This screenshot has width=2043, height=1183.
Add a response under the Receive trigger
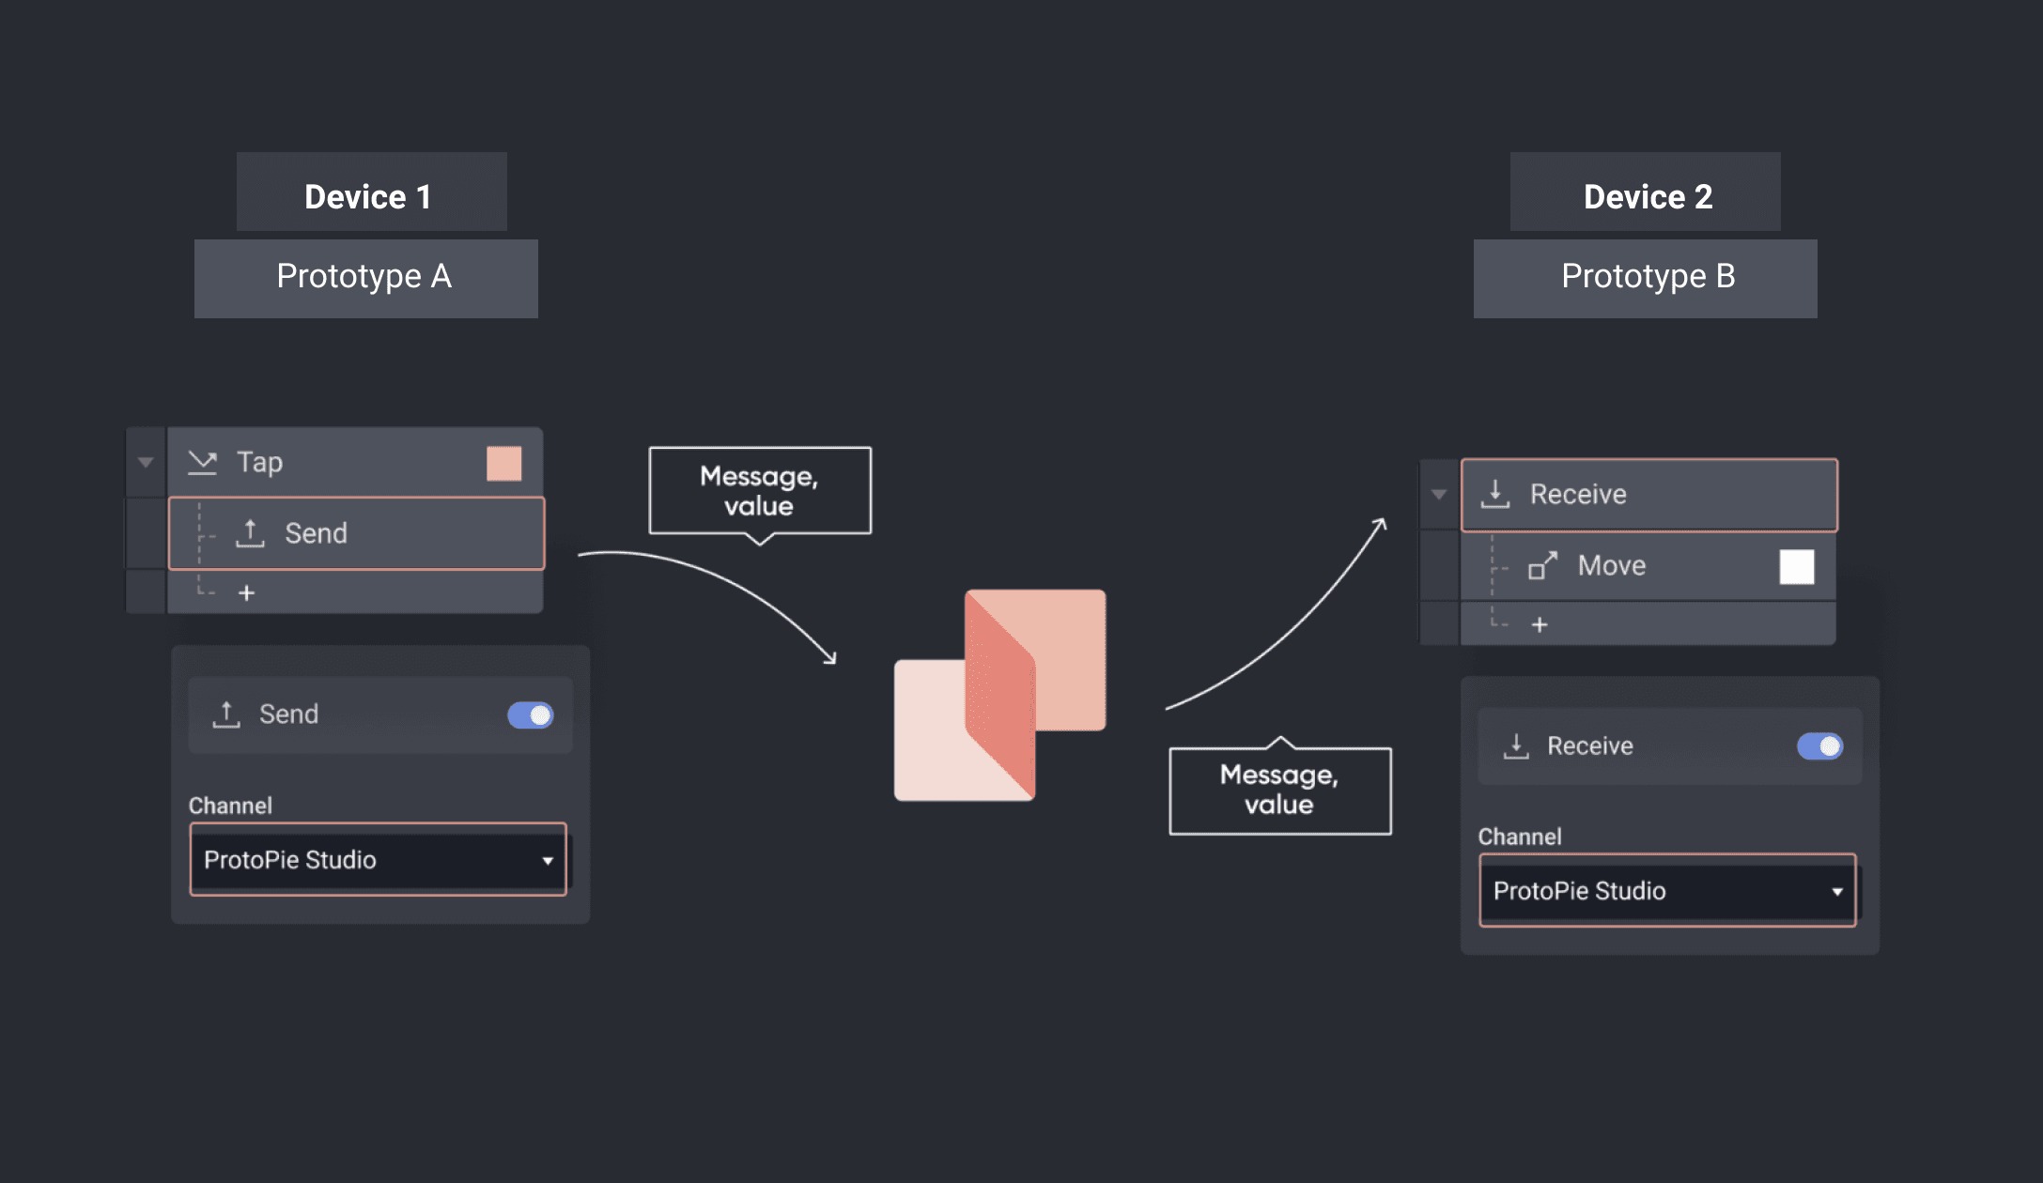pos(1540,625)
